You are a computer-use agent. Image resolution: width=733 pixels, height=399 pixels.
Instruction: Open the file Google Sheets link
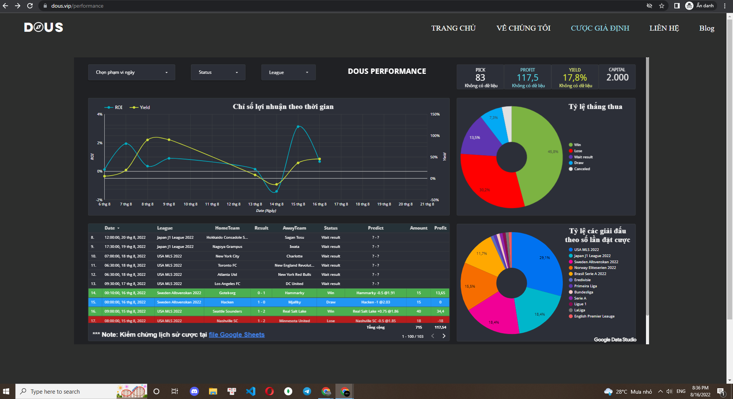tap(237, 335)
